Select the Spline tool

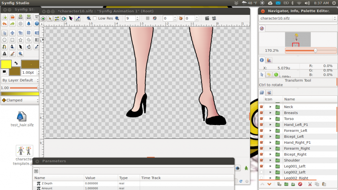[5, 47]
